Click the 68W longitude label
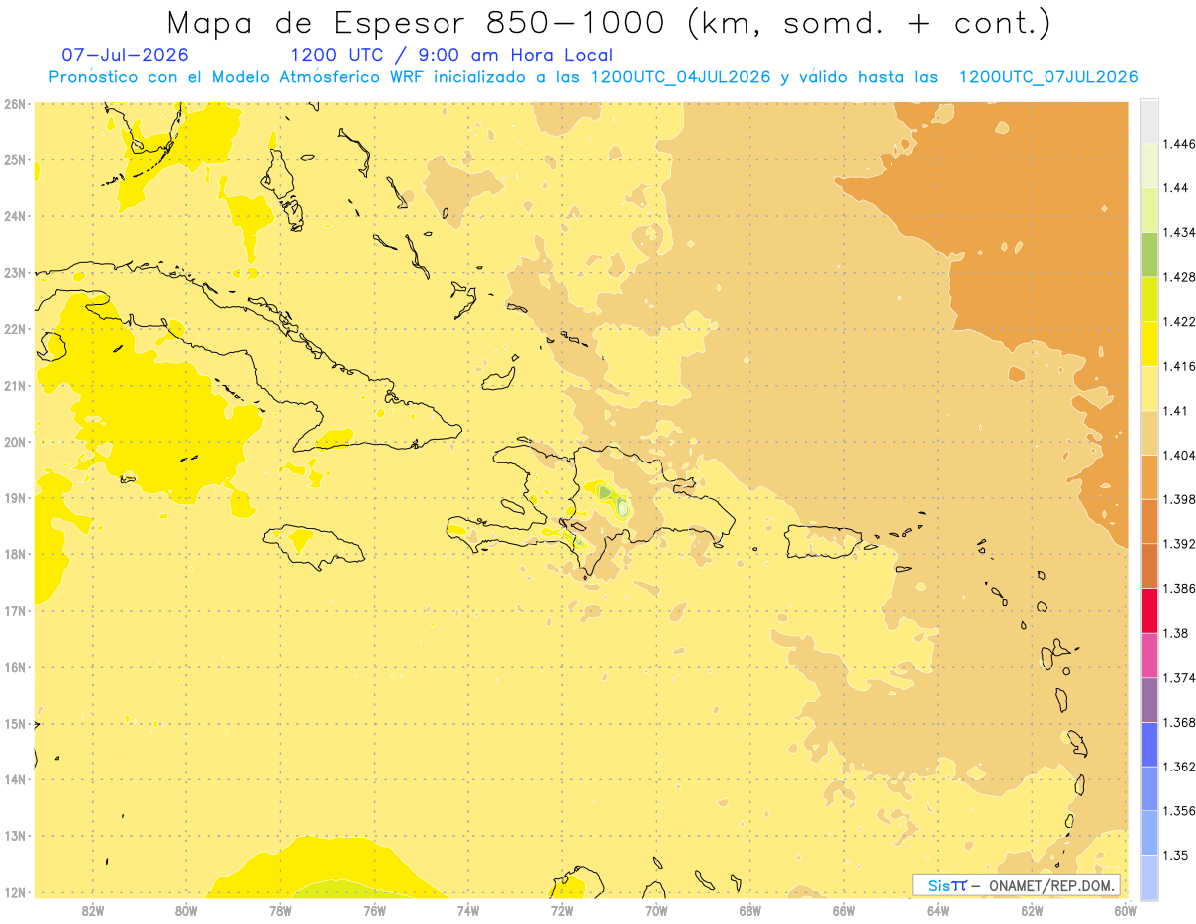 click(x=749, y=910)
